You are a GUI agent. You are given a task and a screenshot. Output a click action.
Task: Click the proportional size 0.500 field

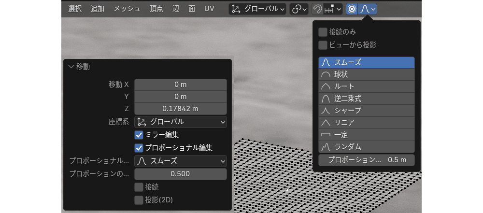click(181, 174)
